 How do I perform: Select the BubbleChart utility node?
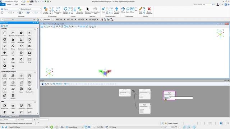coord(5,106)
